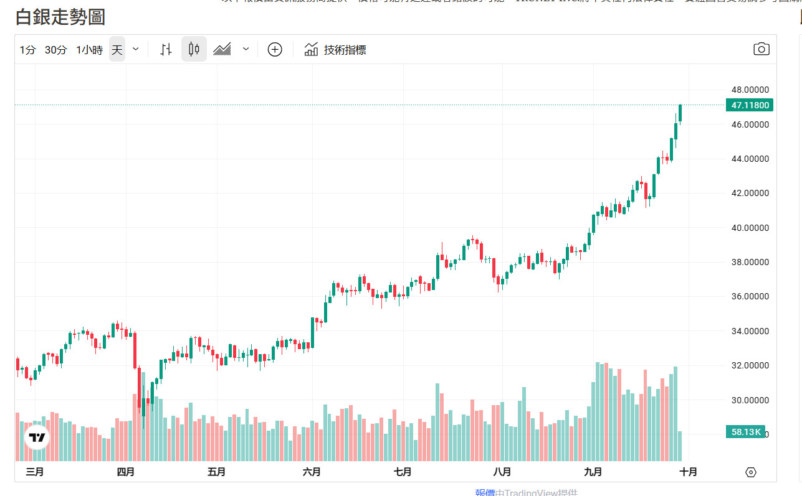
Task: Enable the 1小時 timeframe
Action: pyautogui.click(x=88, y=49)
